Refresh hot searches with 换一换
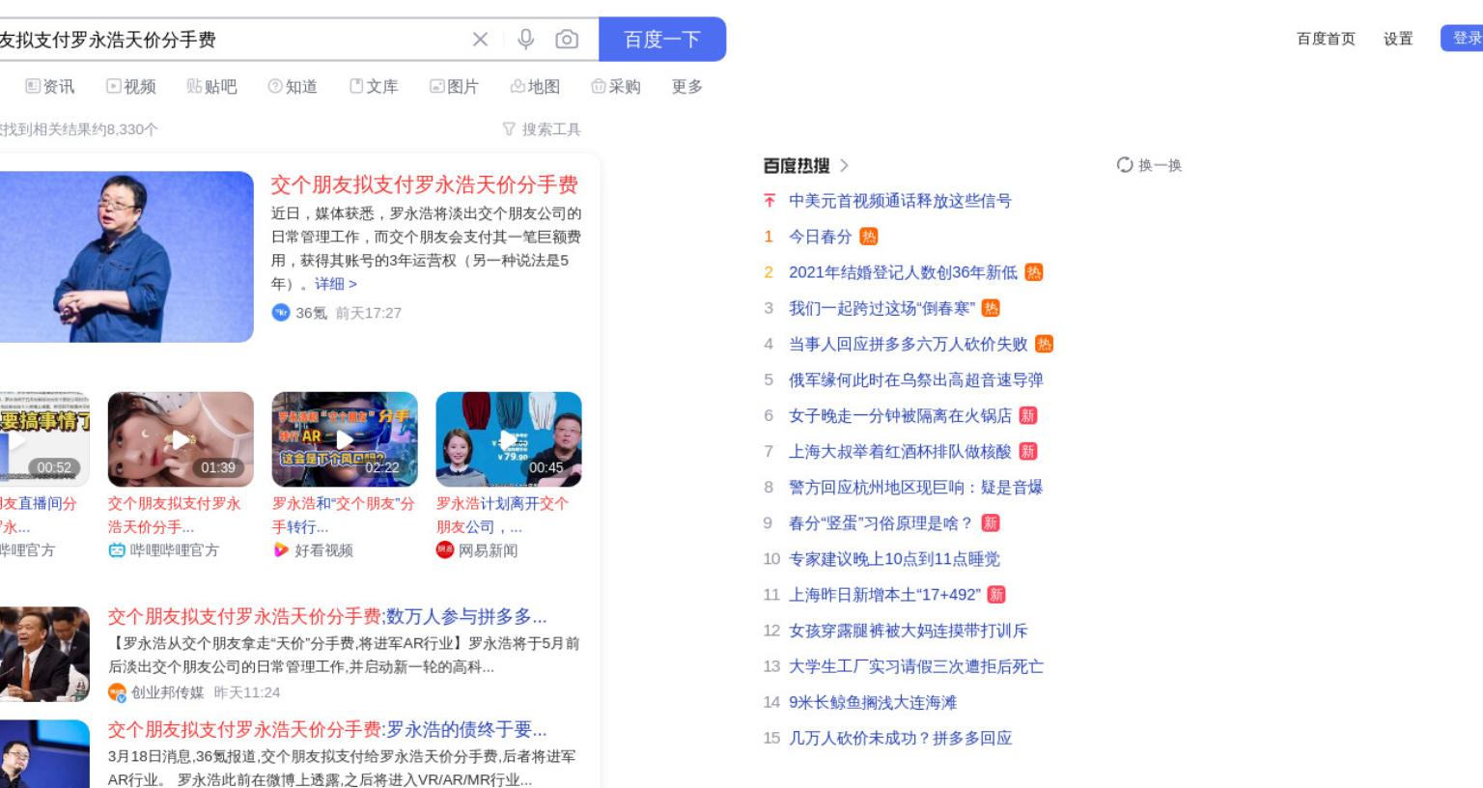The image size is (1483, 788). click(1149, 165)
